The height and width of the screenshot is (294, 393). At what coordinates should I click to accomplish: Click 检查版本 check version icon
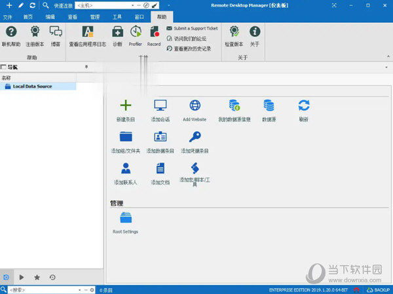[x=234, y=31]
